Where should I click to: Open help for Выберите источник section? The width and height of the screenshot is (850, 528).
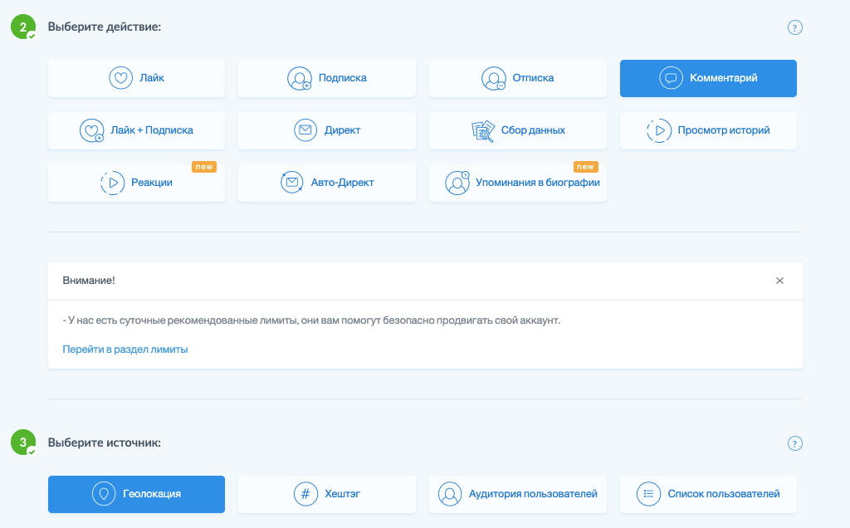794,443
